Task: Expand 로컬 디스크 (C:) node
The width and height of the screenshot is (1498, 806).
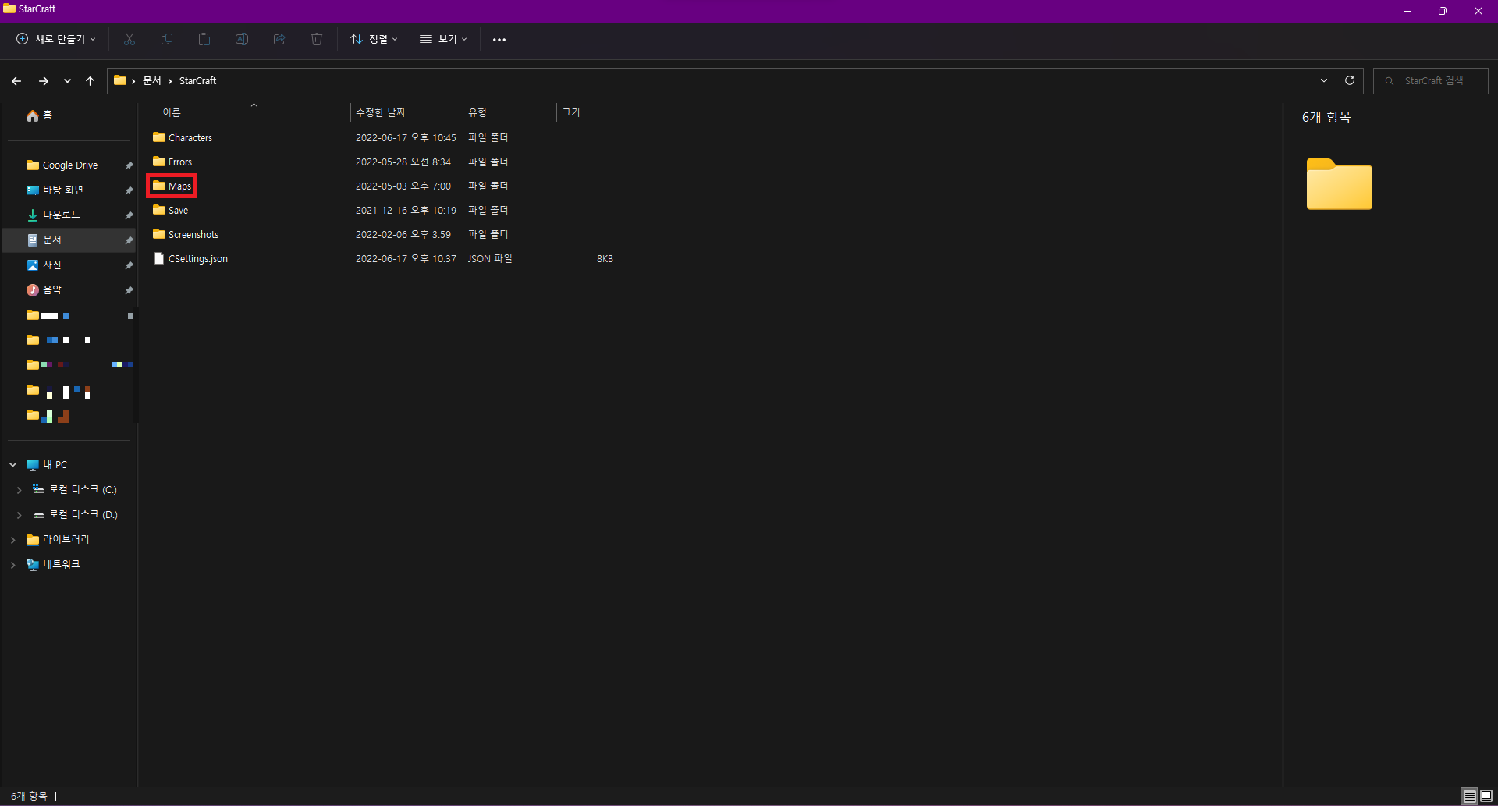Action: [x=20, y=489]
